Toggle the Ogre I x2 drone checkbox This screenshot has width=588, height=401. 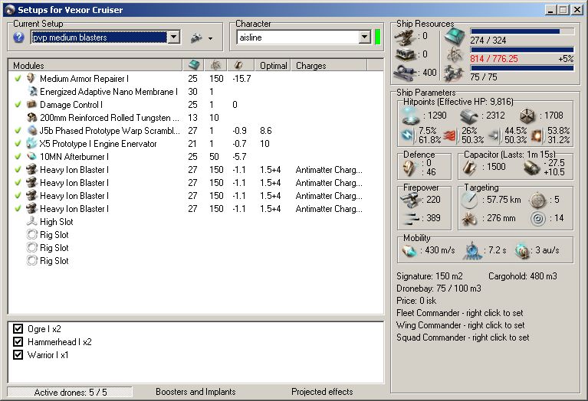point(18,329)
